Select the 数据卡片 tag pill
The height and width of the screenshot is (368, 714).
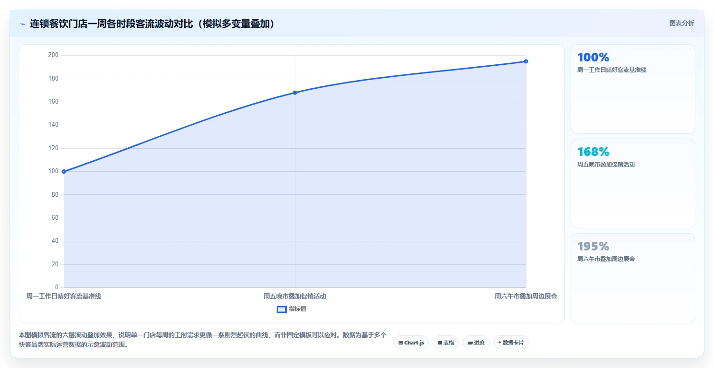(511, 343)
